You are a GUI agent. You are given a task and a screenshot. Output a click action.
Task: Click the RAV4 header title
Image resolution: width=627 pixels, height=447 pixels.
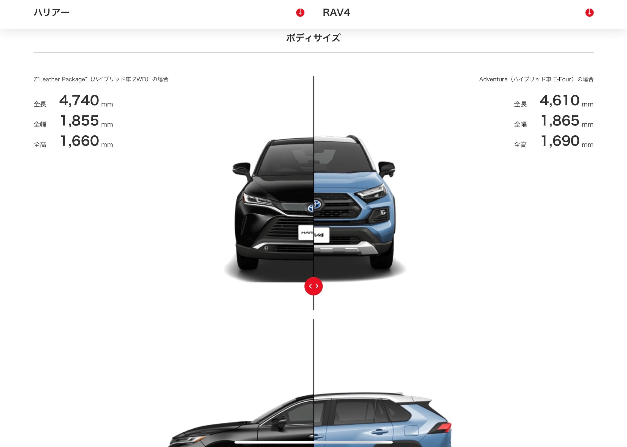pyautogui.click(x=336, y=12)
